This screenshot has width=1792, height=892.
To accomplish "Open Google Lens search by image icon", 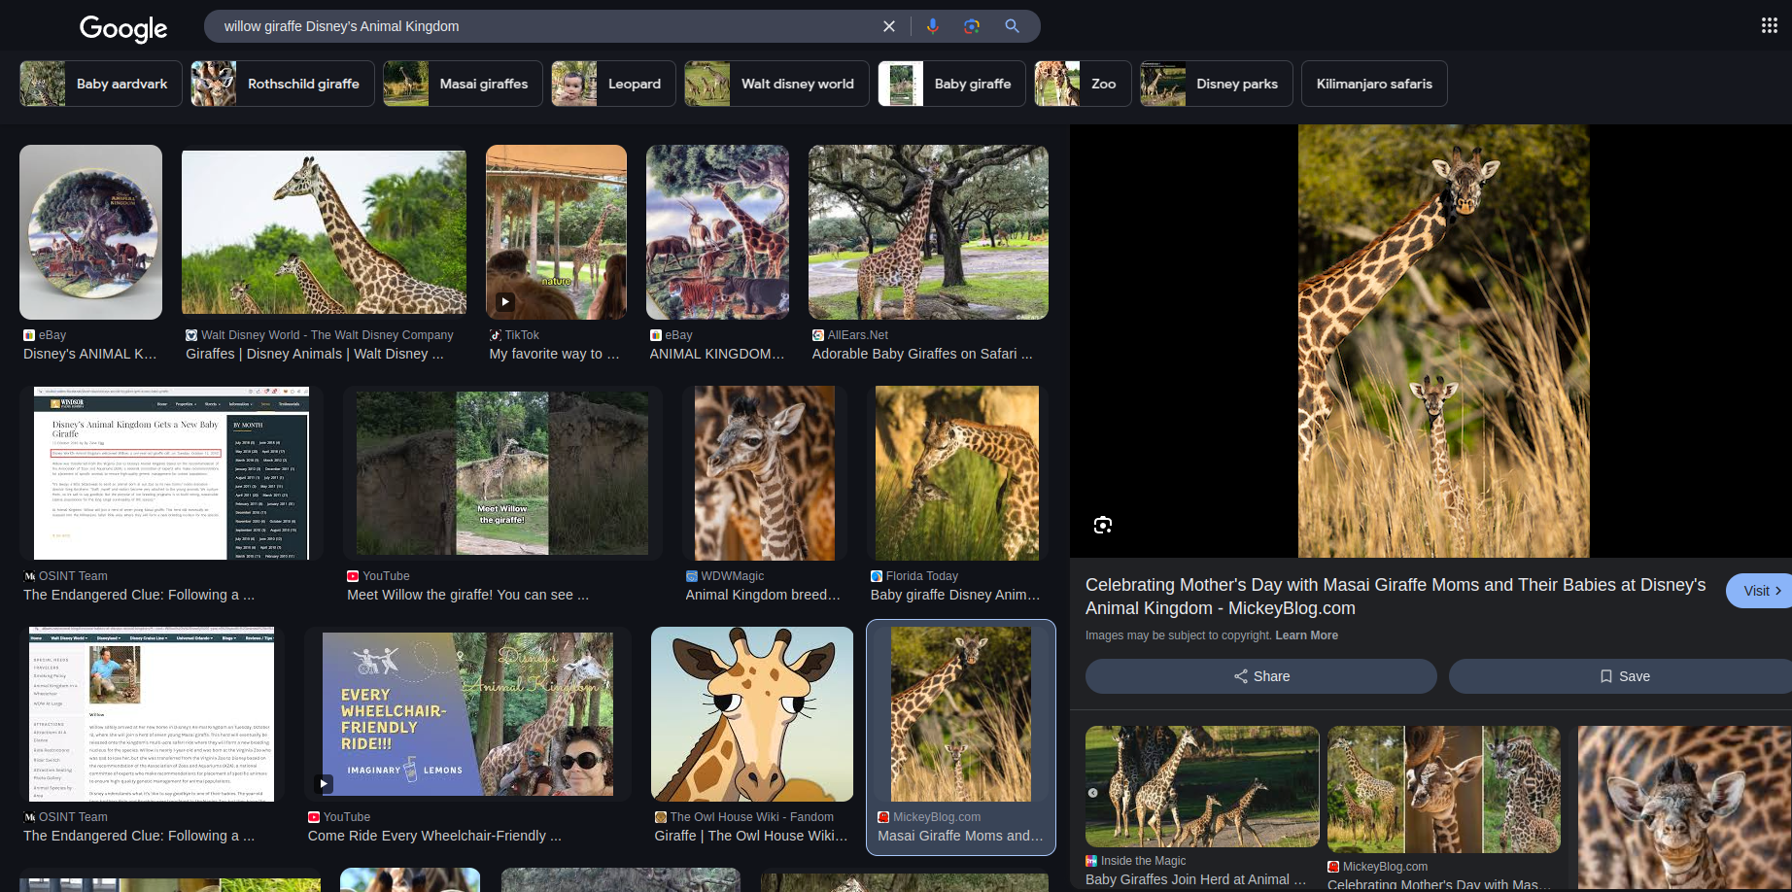I will pyautogui.click(x=971, y=26).
